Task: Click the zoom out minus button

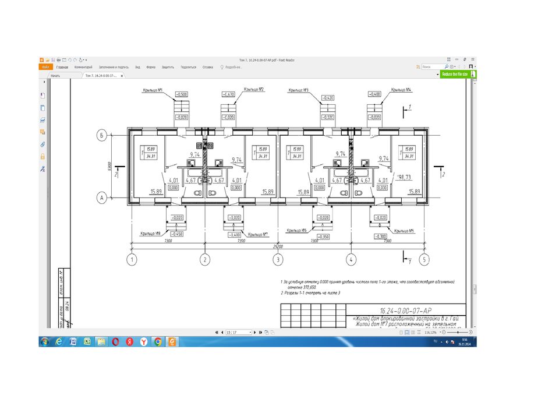Action: tap(444, 332)
